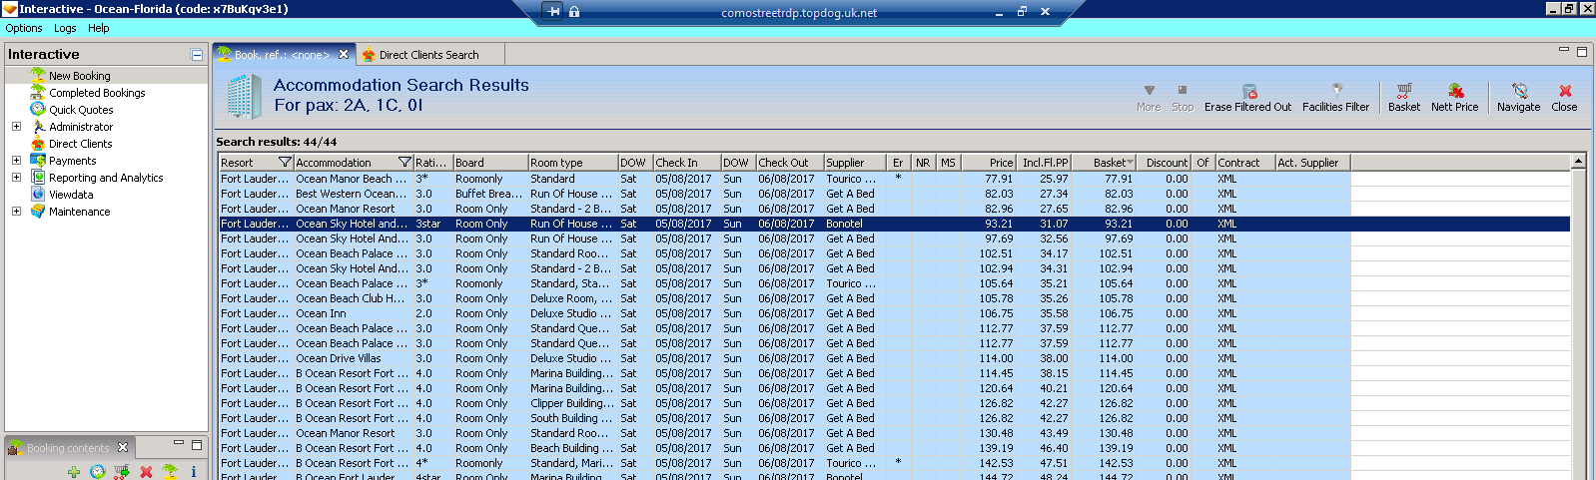Click the Clipper Building room type cell
1596x480 pixels.
point(572,403)
